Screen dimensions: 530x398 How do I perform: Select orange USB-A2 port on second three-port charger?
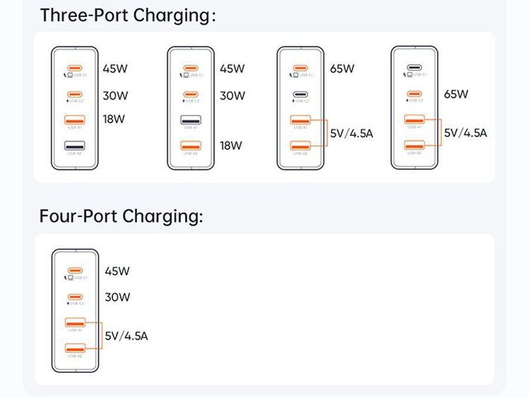click(190, 145)
